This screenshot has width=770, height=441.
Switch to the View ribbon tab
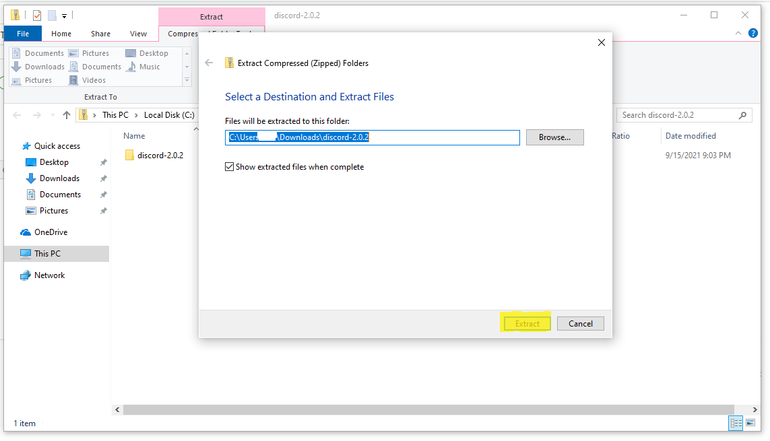coord(138,34)
